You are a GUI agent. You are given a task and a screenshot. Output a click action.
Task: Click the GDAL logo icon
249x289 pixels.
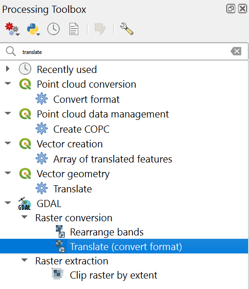click(x=25, y=203)
